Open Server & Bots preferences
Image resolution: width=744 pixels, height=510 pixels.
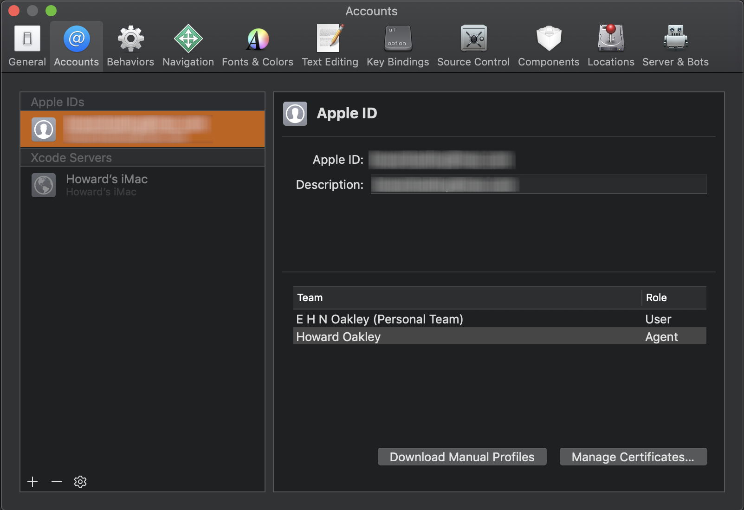(x=675, y=46)
